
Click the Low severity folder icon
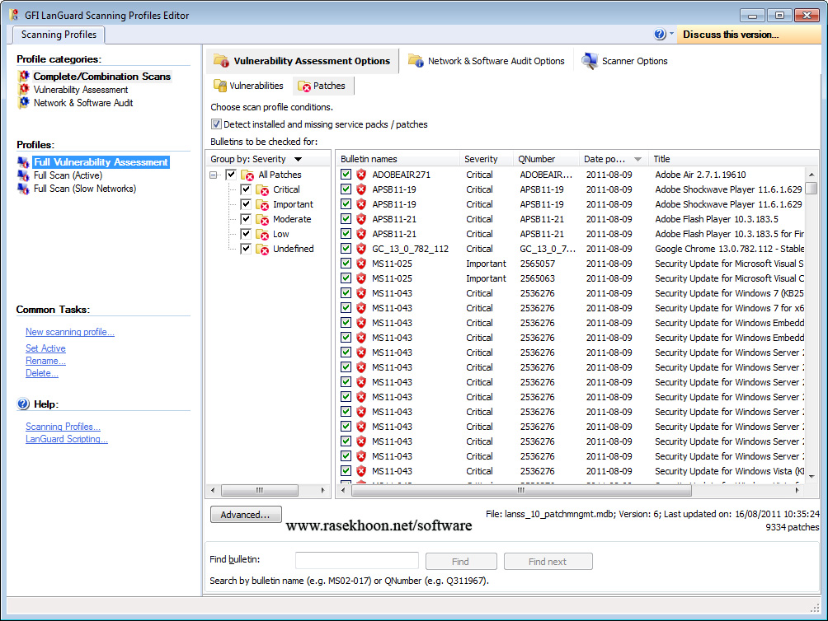[x=262, y=234]
